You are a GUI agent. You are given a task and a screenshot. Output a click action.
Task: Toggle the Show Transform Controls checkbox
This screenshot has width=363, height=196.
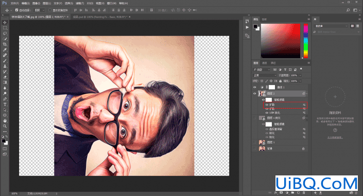click(50, 10)
